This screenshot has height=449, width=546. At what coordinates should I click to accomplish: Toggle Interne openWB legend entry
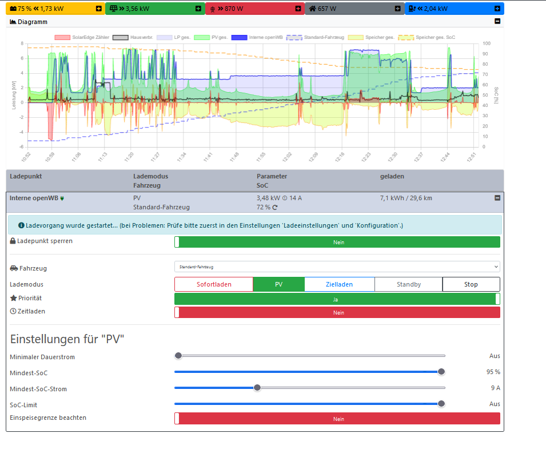coord(257,37)
